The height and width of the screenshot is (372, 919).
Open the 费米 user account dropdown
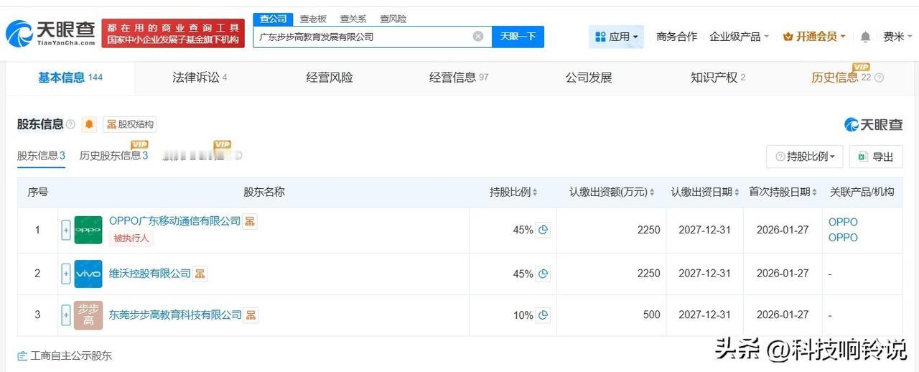[897, 37]
